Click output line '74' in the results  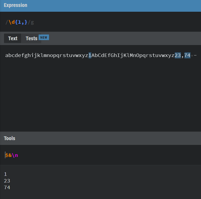click(x=7, y=188)
